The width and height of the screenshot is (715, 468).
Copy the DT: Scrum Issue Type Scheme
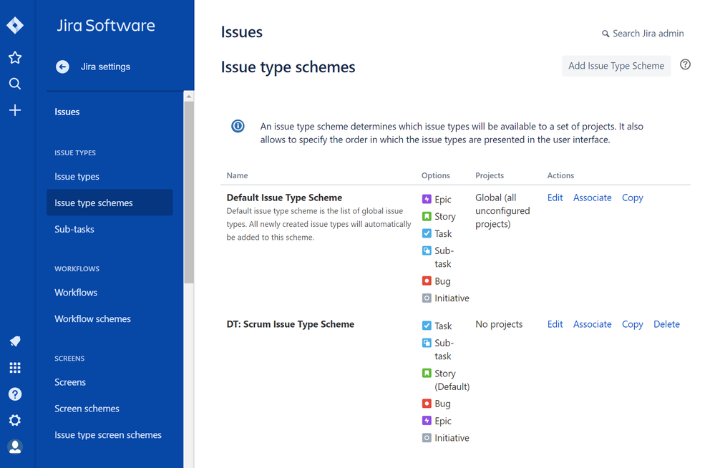pyautogui.click(x=633, y=324)
